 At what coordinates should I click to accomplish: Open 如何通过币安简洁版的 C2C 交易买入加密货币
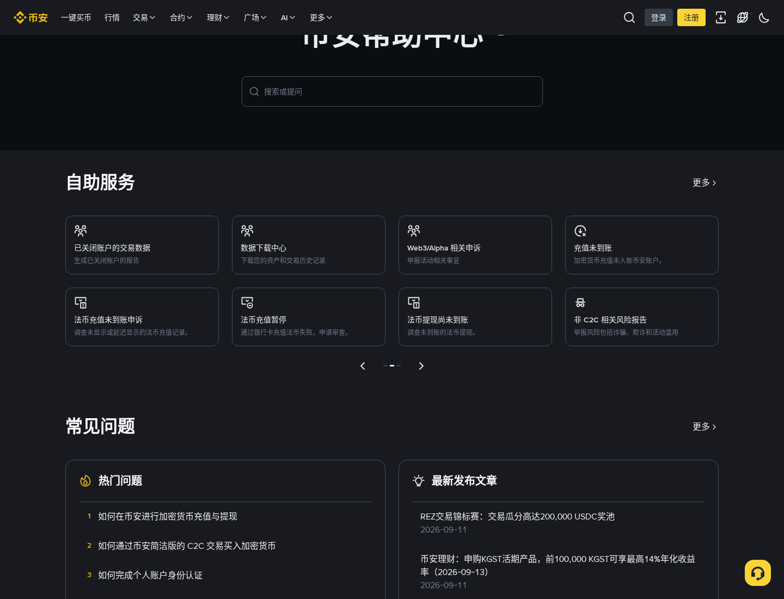click(187, 546)
